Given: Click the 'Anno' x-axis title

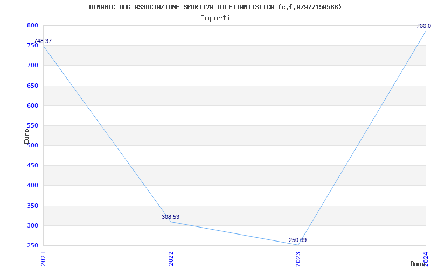Looking at the screenshot, I should coord(418,264).
